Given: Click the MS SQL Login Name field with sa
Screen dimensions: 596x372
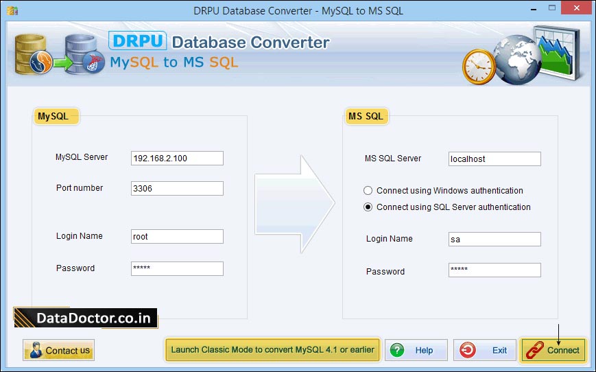Looking at the screenshot, I should point(494,240).
